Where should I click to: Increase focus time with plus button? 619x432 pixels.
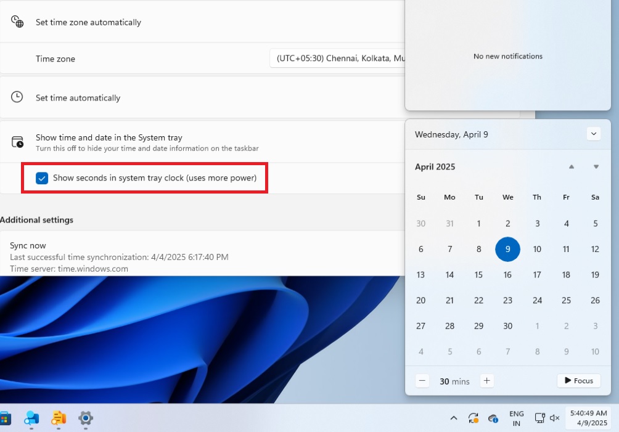click(x=486, y=381)
